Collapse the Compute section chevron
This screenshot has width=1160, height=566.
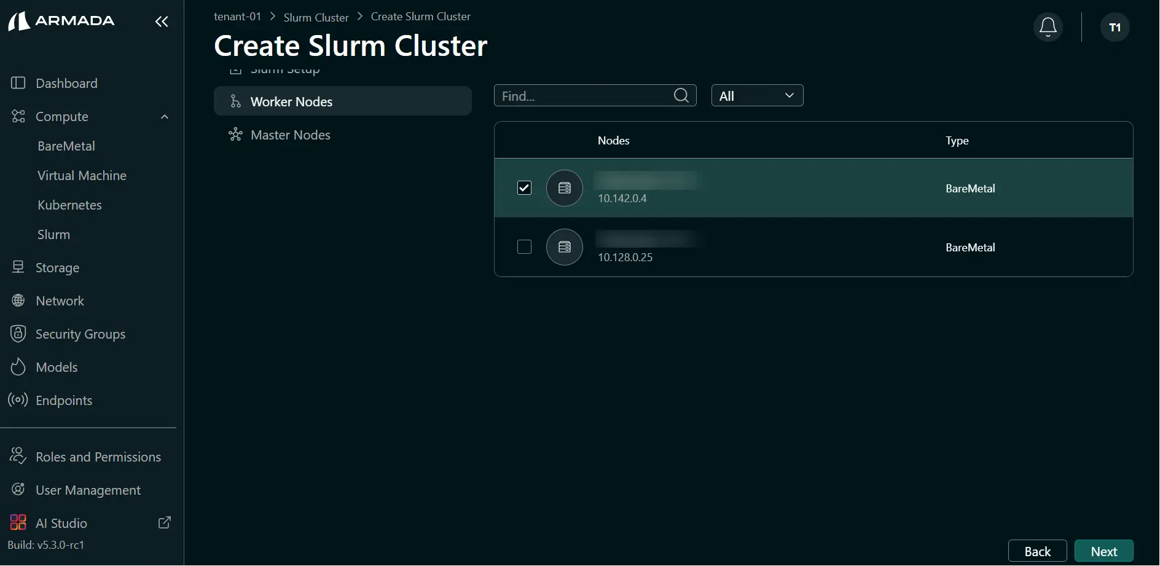pos(165,117)
